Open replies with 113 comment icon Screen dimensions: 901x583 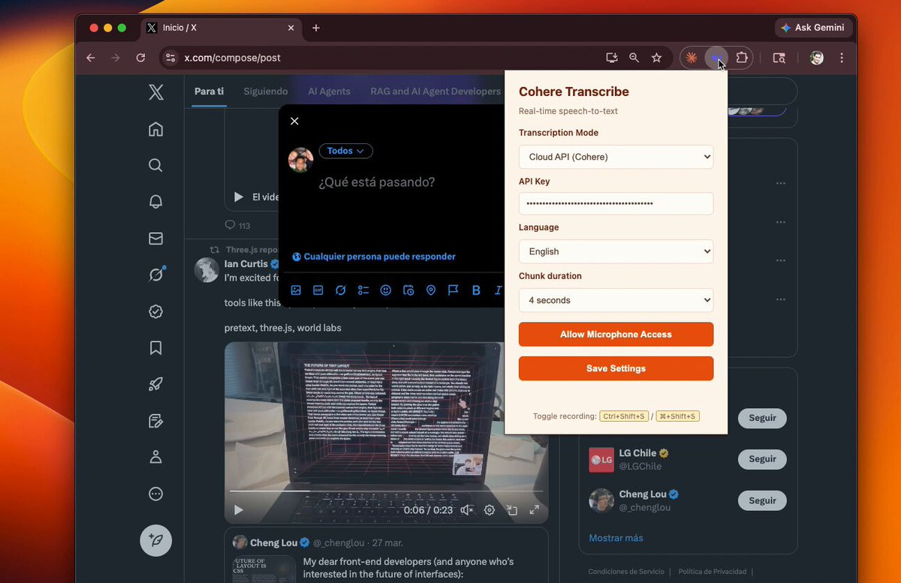[x=237, y=225]
